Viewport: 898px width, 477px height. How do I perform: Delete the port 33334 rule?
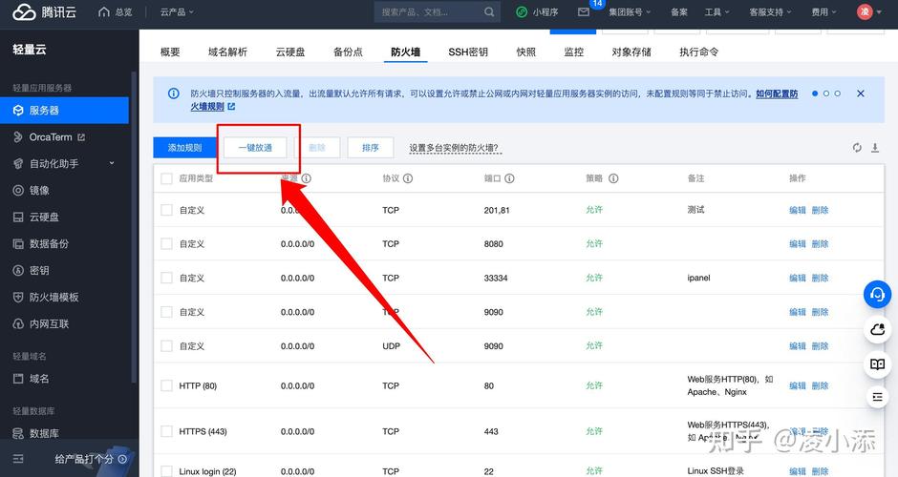coord(820,278)
